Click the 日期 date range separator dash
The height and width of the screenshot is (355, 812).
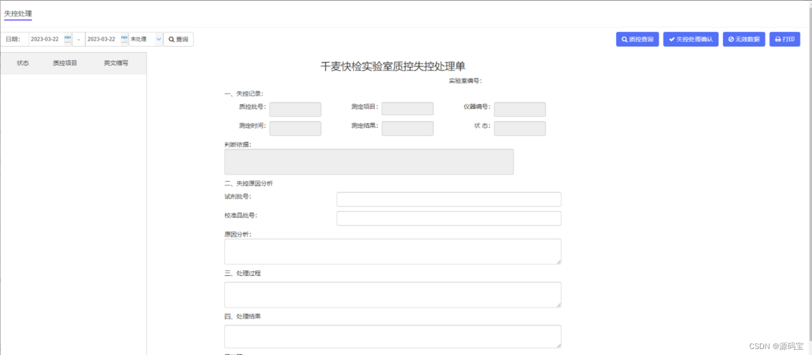(79, 39)
